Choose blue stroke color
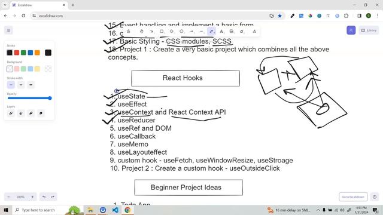 (x=31, y=53)
